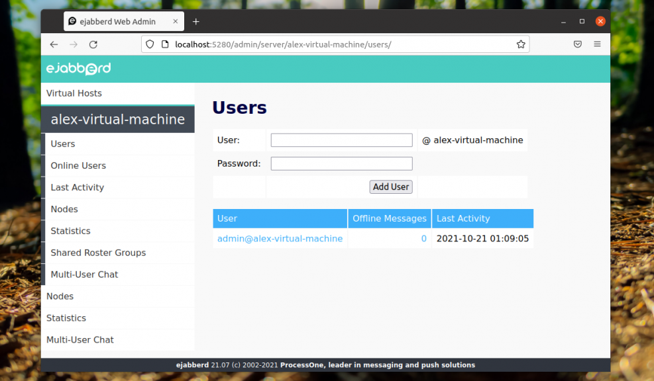This screenshot has height=381, width=654.
Task: Click the browser back arrow
Action: click(x=54, y=44)
